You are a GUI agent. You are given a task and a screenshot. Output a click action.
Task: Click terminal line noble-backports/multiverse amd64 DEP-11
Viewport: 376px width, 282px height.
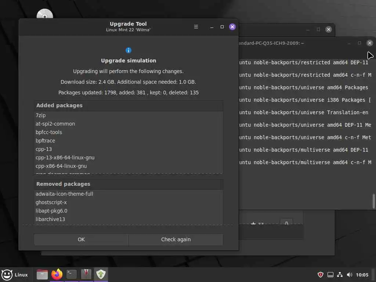(x=304, y=150)
